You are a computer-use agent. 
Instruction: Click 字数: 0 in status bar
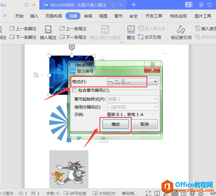[x=53, y=193]
